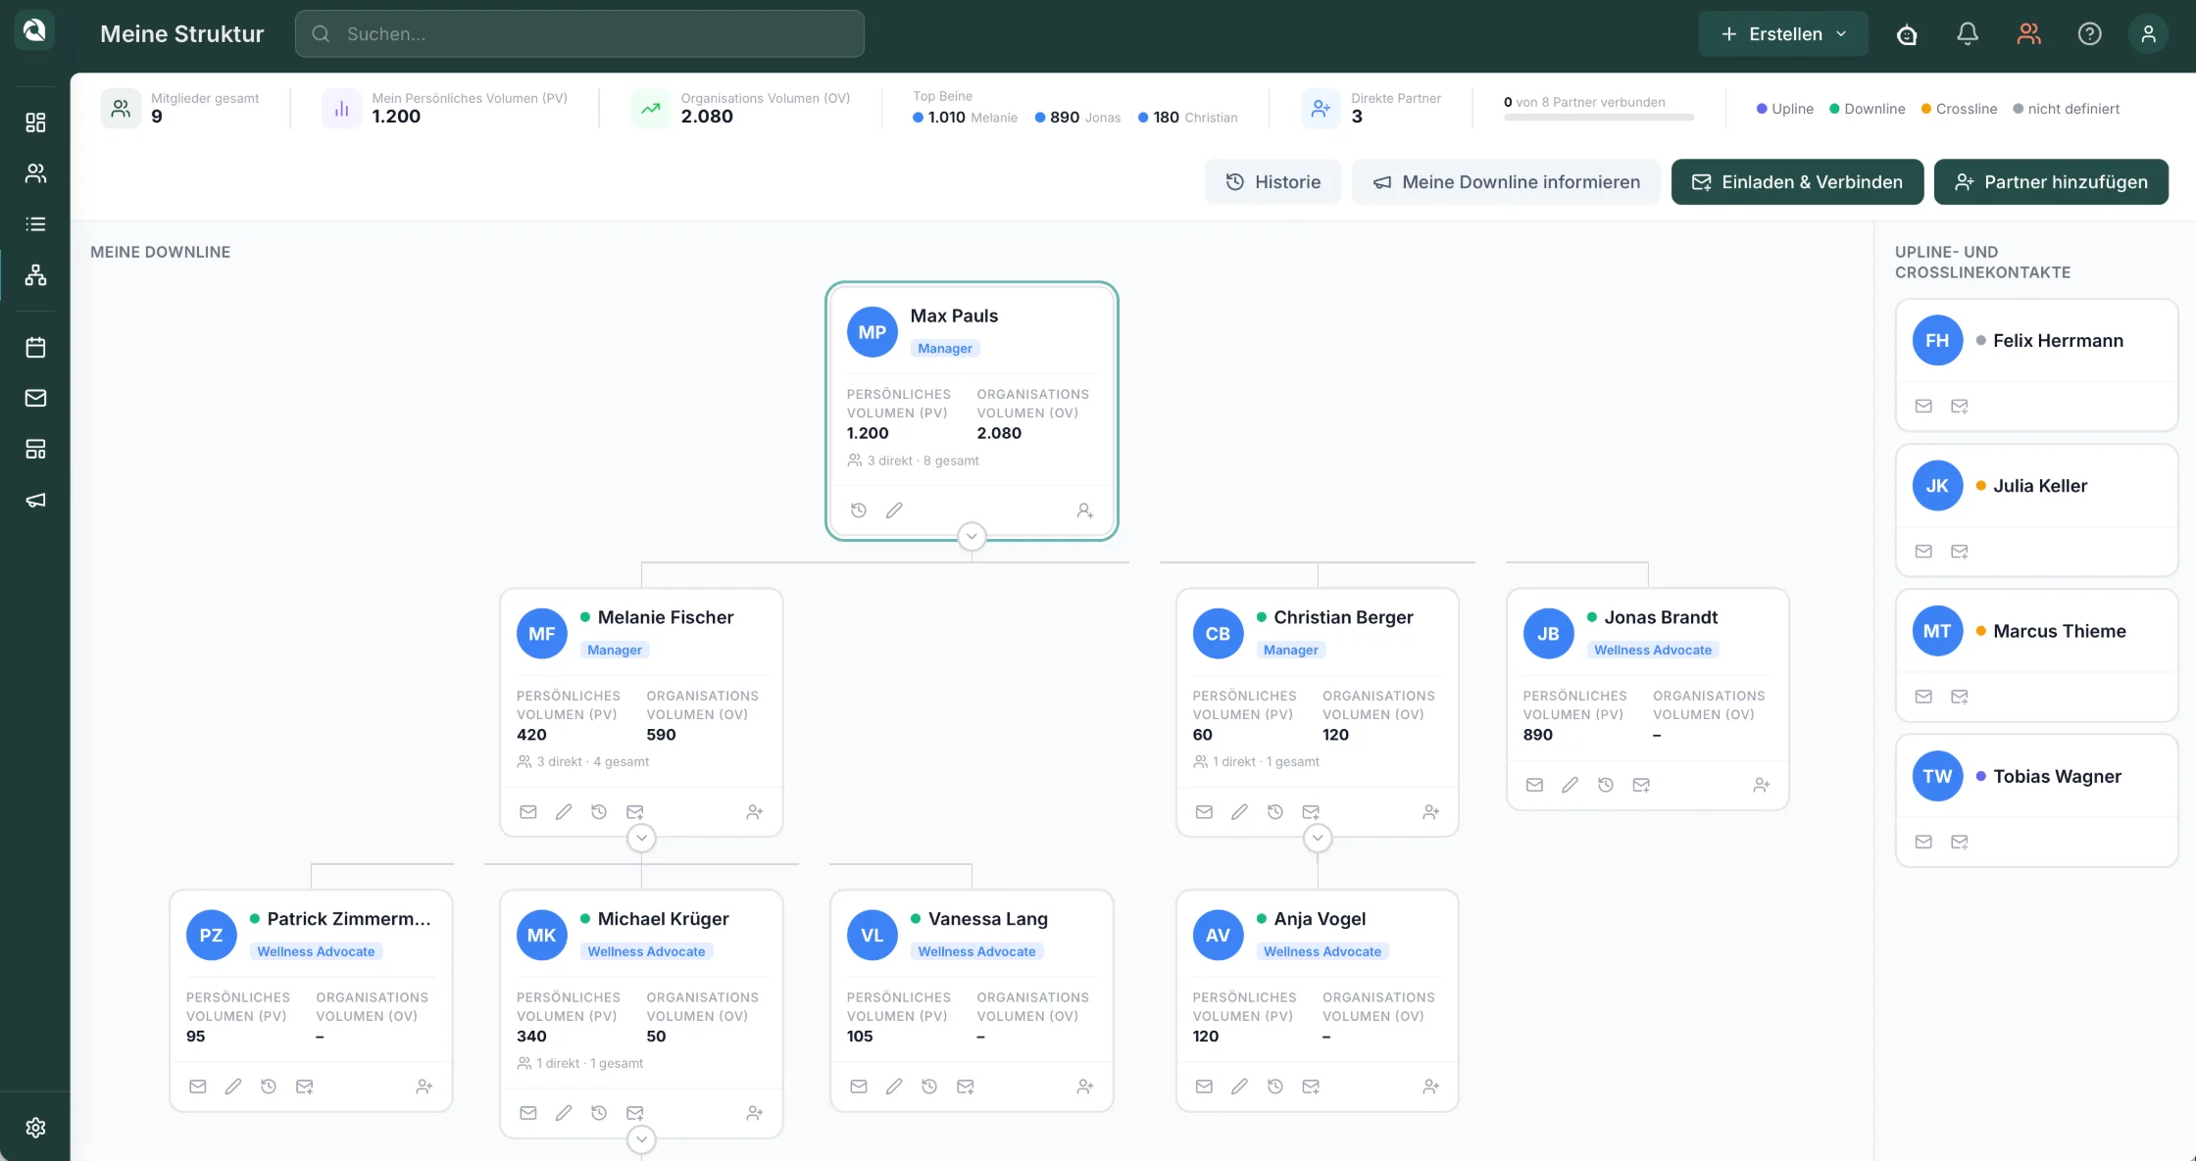2196x1161 pixels.
Task: Open the dashboard grid icon in sidebar
Action: pyautogui.click(x=35, y=122)
